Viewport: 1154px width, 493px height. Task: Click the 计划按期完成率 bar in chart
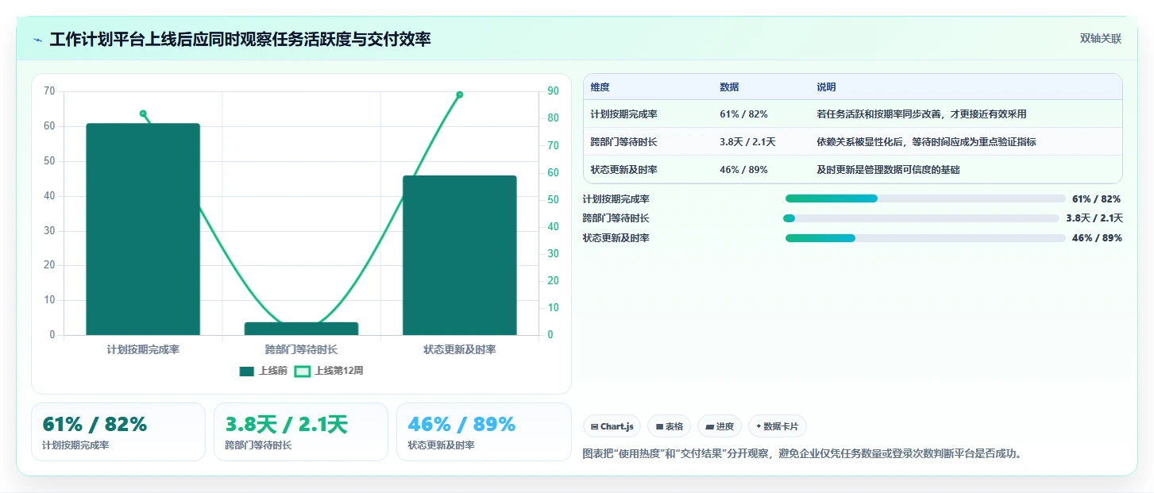[x=143, y=229]
